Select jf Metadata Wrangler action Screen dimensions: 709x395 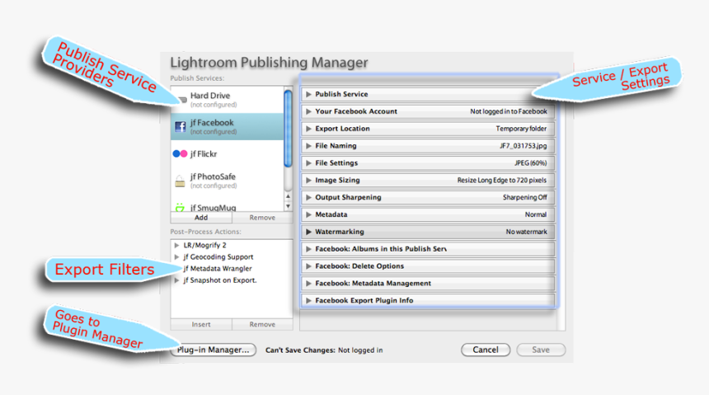click(218, 269)
